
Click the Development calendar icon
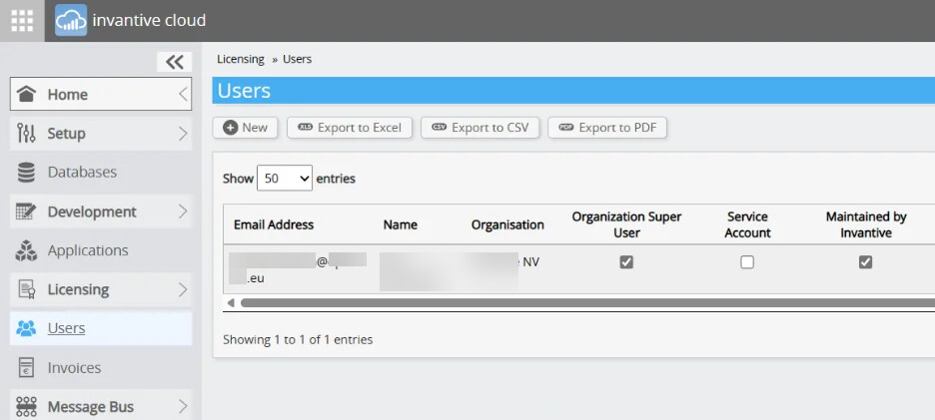[26, 211]
